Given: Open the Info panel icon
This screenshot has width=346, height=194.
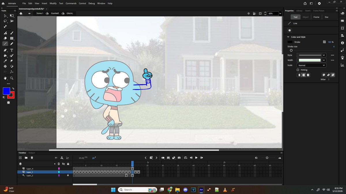Looking at the screenshot, I should pos(342,43).
